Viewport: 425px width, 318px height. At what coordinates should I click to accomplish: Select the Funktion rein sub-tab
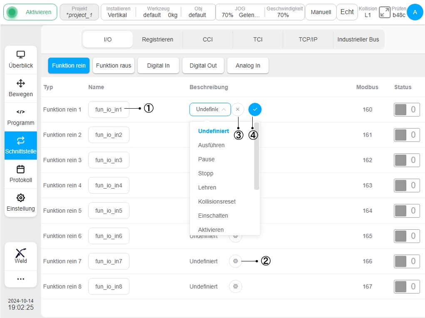69,66
